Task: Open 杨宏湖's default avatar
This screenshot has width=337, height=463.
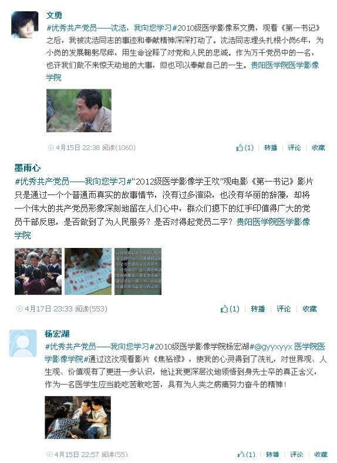Action: coord(23,343)
